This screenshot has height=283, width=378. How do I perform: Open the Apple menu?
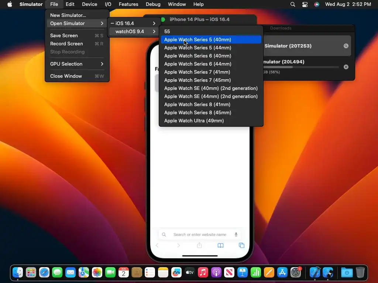[10, 4]
